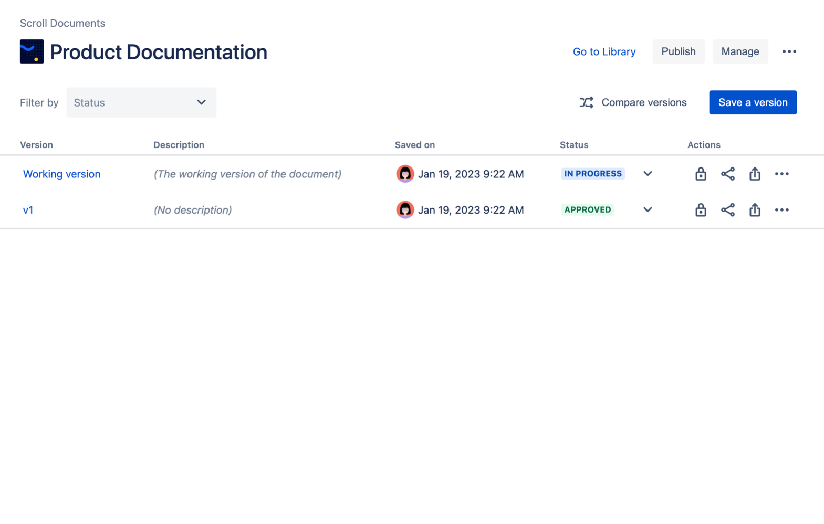Open more actions for Working version row
Image resolution: width=824 pixels, height=524 pixels.
[x=781, y=174]
